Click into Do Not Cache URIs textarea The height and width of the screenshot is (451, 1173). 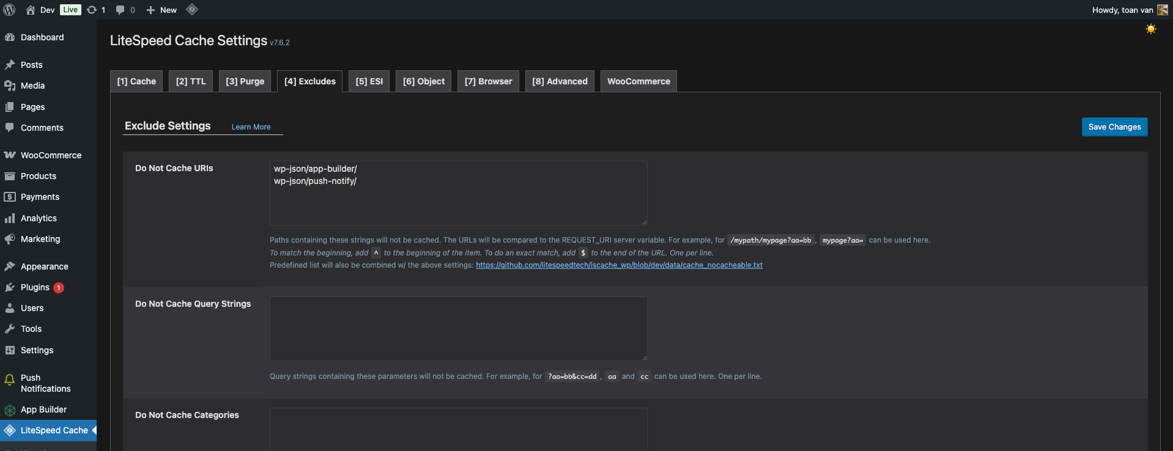click(458, 202)
